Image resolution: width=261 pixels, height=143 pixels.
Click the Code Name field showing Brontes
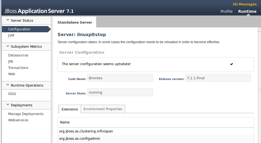coord(120,78)
